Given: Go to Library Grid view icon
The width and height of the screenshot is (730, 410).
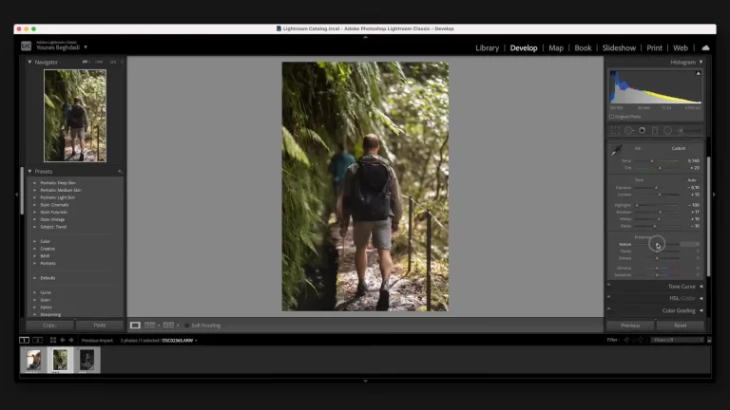Looking at the screenshot, I should (53, 341).
